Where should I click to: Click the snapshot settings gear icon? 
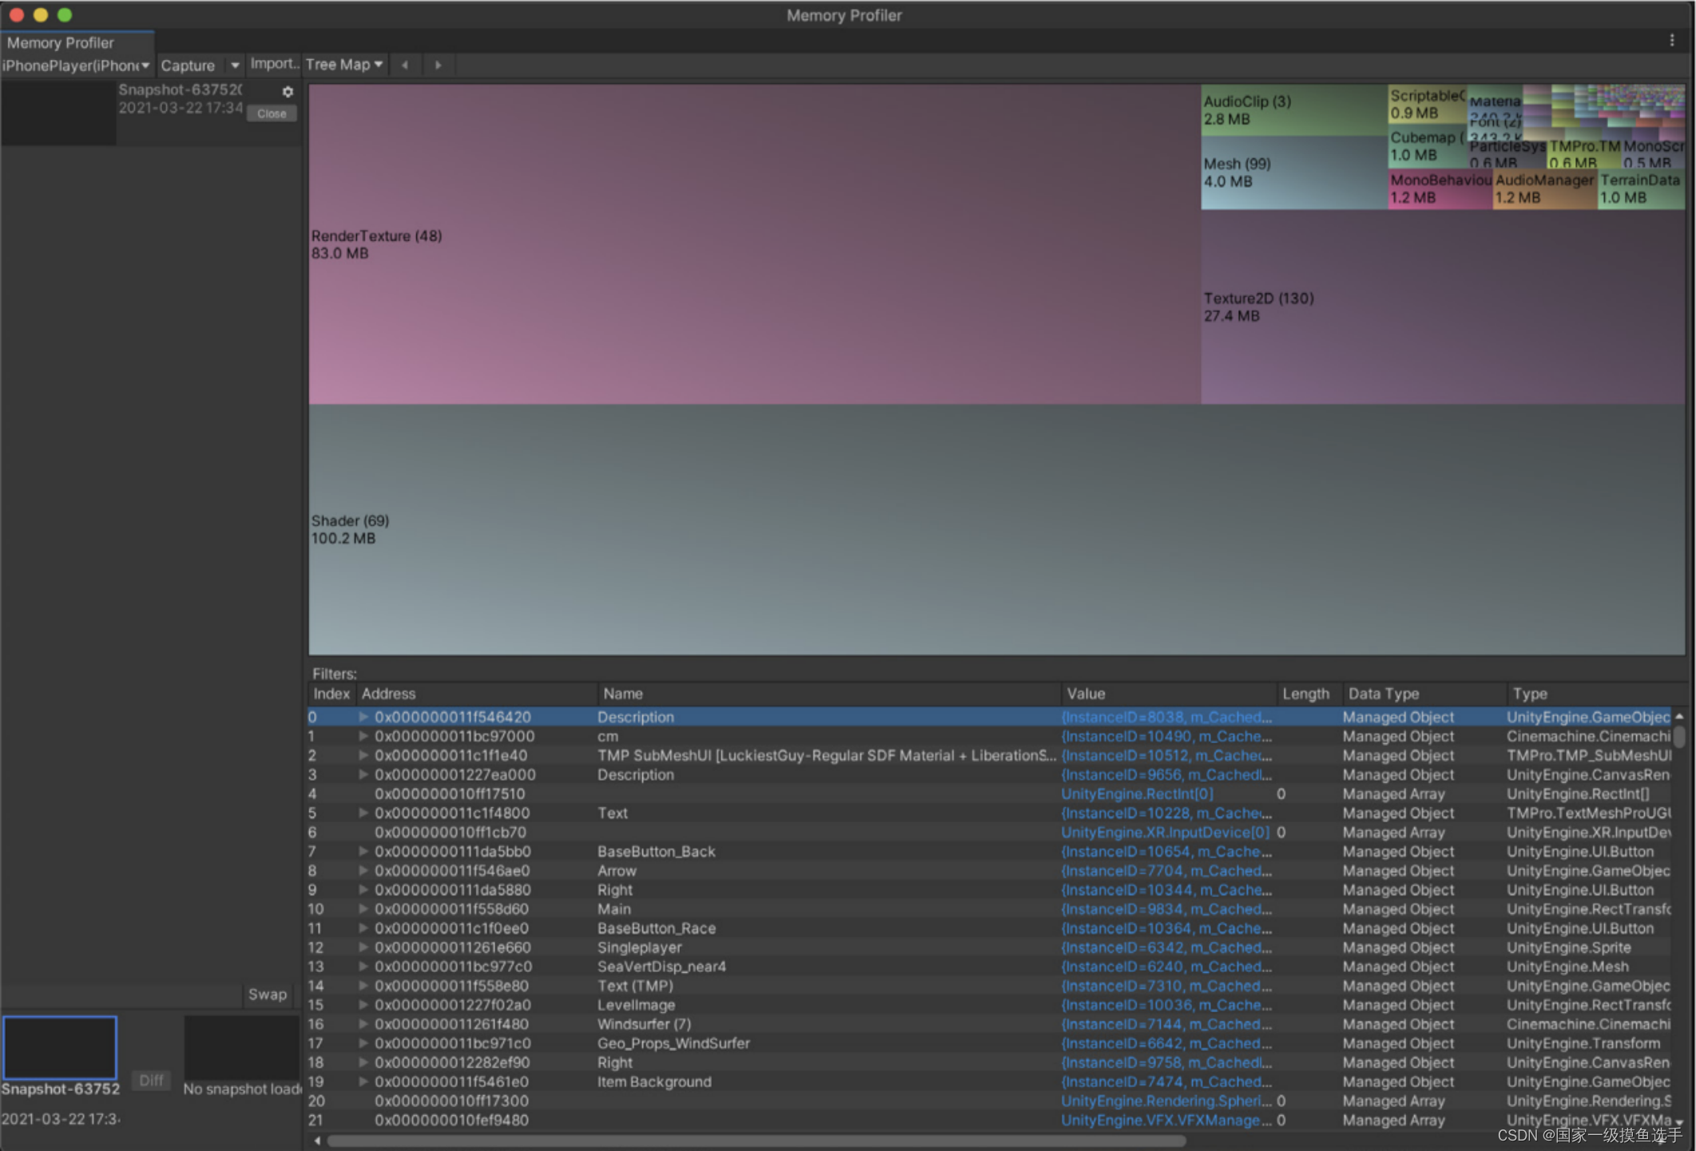pos(288,92)
